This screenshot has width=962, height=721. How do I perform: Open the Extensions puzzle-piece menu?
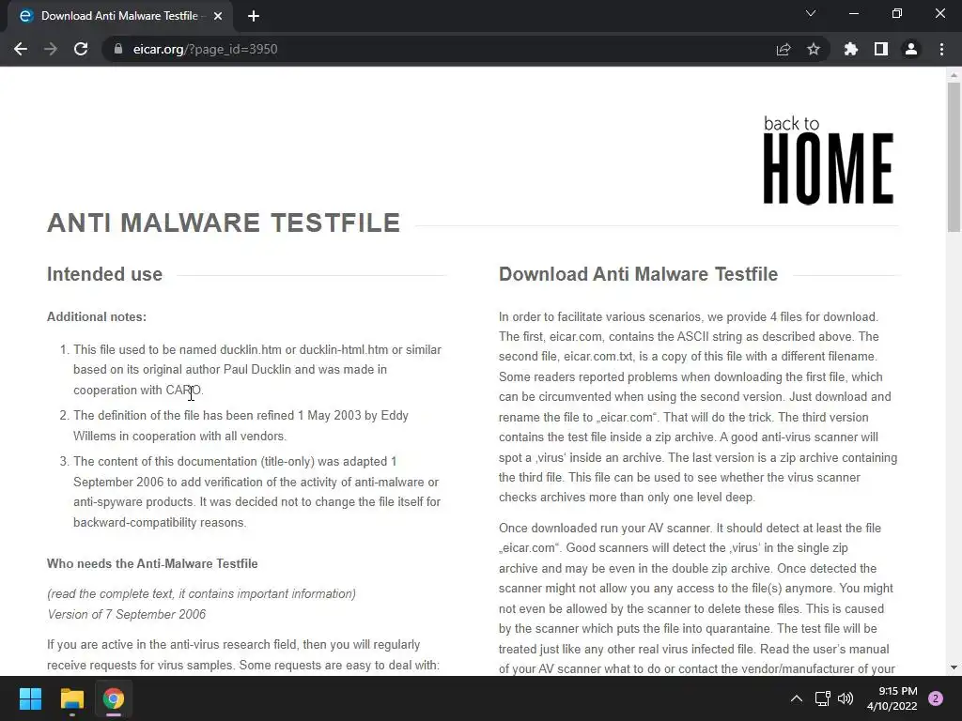pos(851,49)
